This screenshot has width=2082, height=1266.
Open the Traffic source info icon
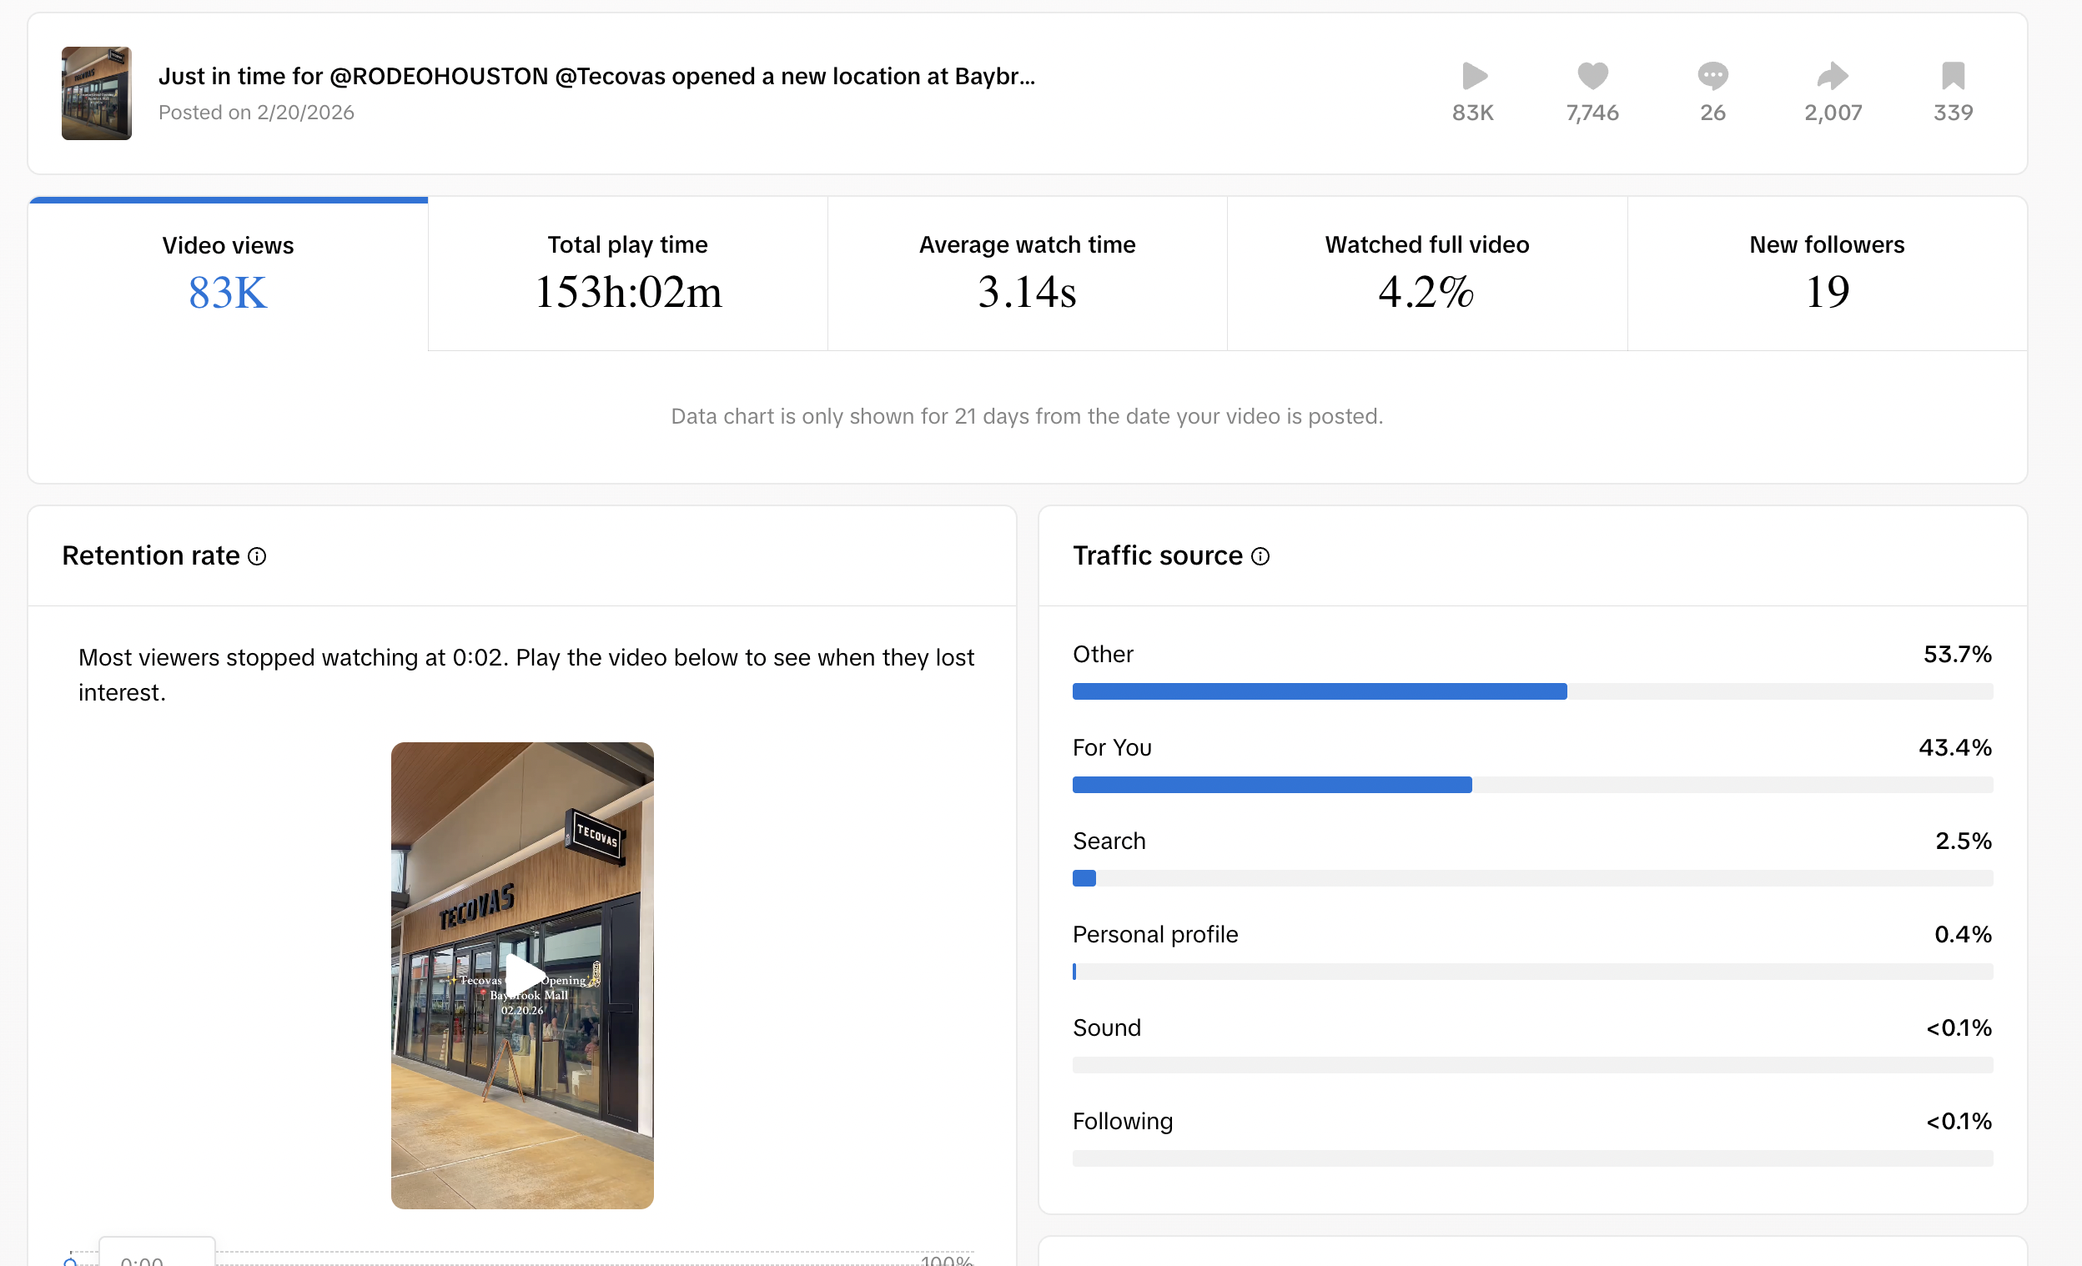point(1260,556)
